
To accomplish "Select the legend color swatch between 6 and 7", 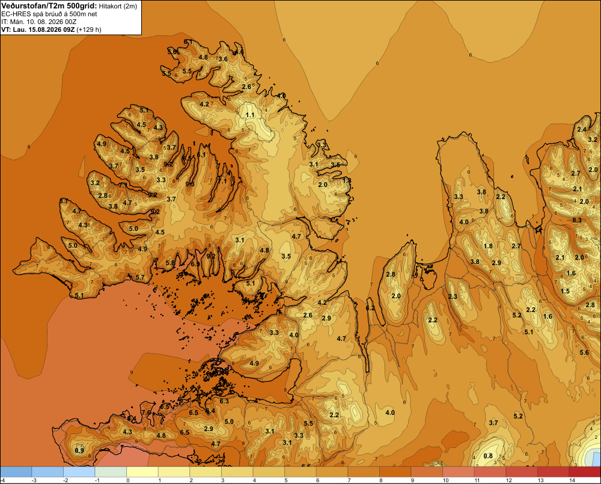I will click(x=332, y=472).
